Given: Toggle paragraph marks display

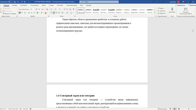Looking at the screenshot, I should coord(73,9).
